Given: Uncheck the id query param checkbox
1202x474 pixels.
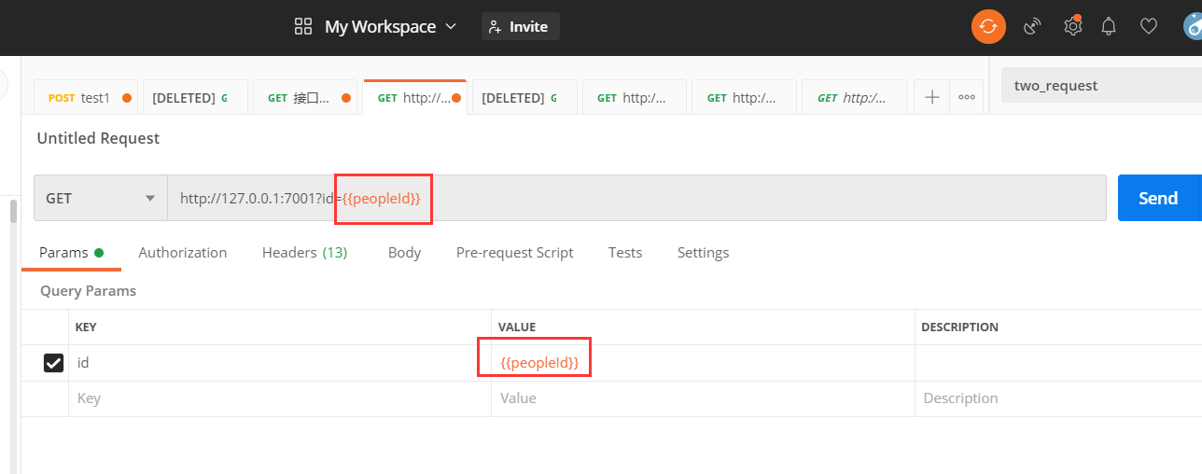Looking at the screenshot, I should (x=54, y=363).
